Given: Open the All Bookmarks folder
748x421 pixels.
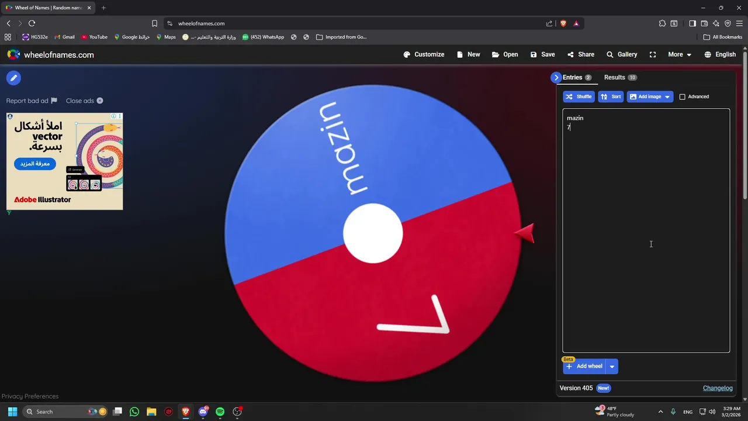Looking at the screenshot, I should (x=723, y=37).
